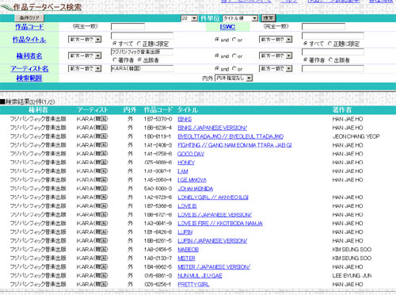396x295 pixels.
Task: Open the アーティスト名 help link
Action: (x=29, y=69)
